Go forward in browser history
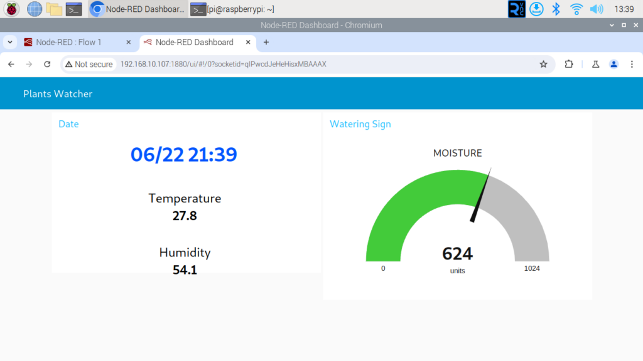The width and height of the screenshot is (643, 361). [29, 65]
